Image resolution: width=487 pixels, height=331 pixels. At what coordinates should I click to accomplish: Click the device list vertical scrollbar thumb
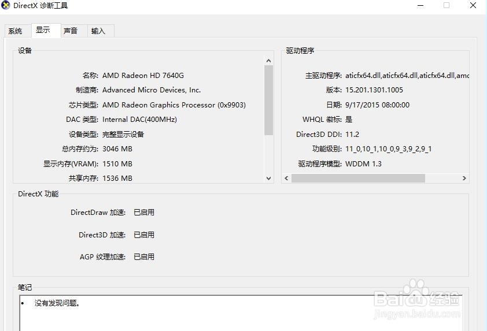[268, 100]
